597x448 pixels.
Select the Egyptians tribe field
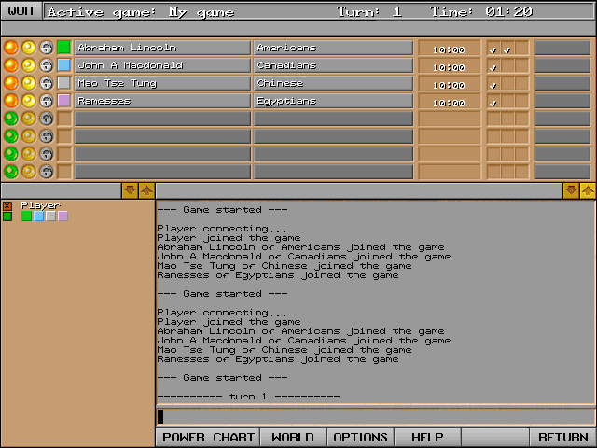[x=333, y=101]
